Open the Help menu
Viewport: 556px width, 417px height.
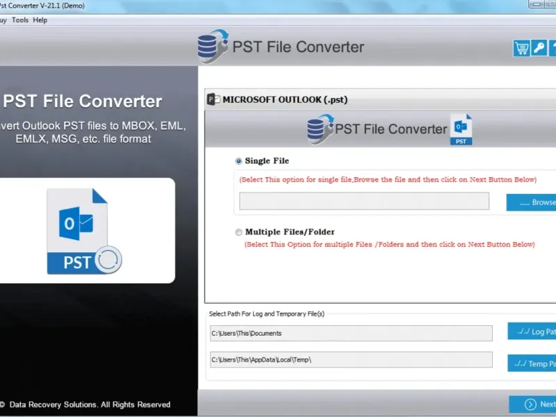[x=40, y=20]
